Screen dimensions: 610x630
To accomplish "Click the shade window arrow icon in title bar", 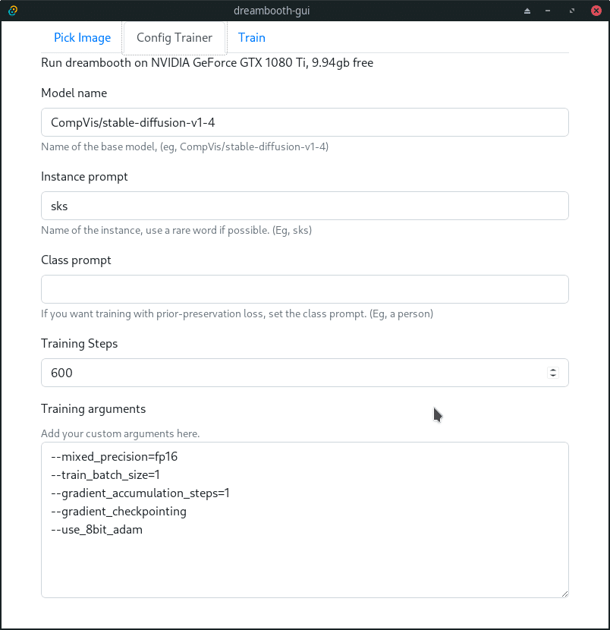I will coord(528,11).
